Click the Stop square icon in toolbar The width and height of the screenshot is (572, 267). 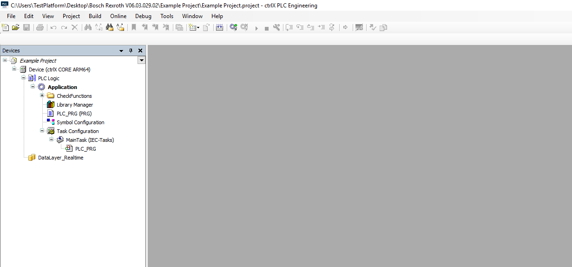(x=267, y=28)
